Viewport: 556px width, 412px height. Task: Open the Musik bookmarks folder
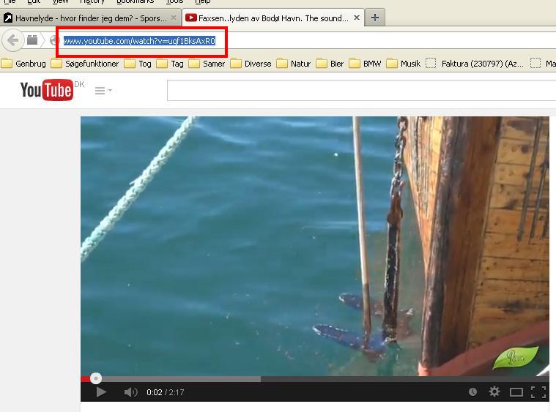click(403, 64)
